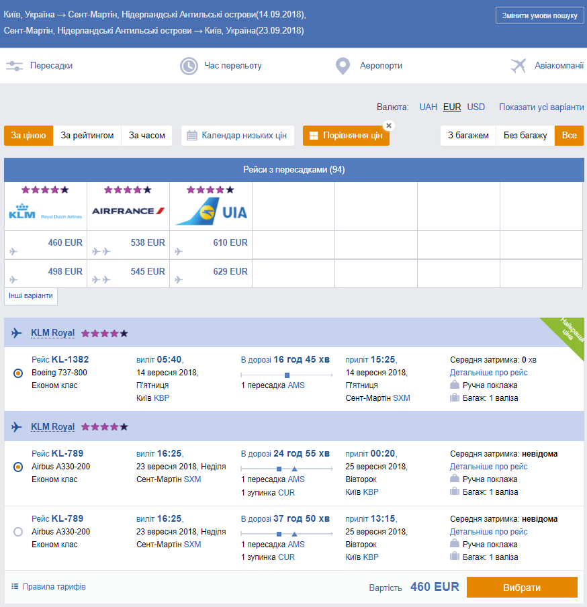Click the KLM airline logo
587x607 pixels.
[46, 212]
